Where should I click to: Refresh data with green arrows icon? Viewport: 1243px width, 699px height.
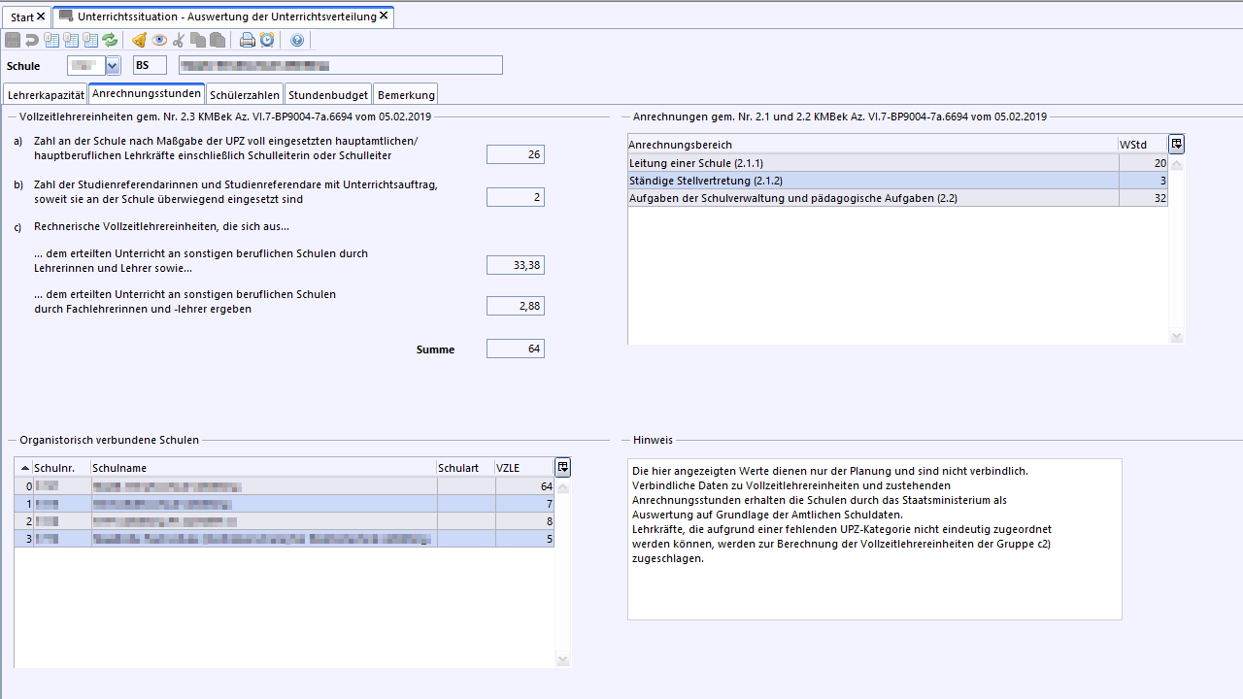tap(110, 40)
